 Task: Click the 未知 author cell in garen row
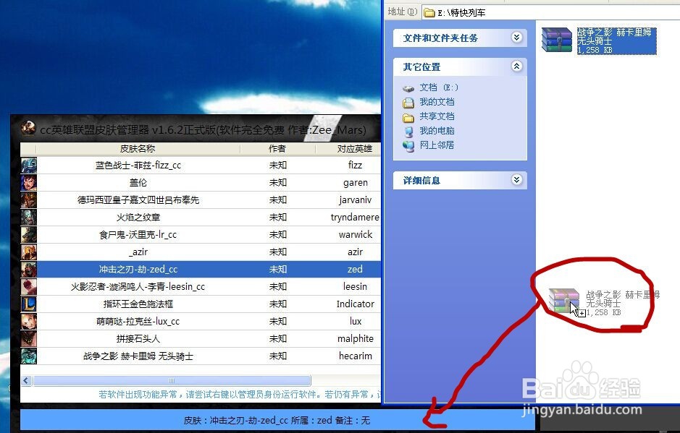pyautogui.click(x=277, y=183)
